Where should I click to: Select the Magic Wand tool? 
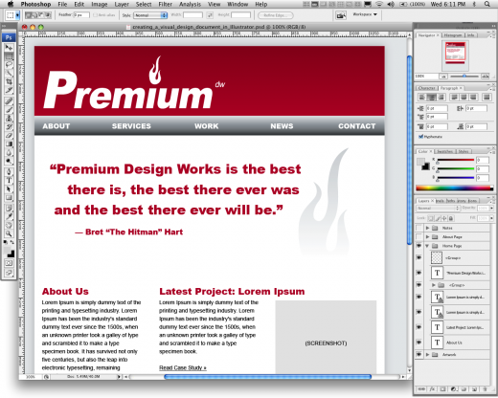9,73
